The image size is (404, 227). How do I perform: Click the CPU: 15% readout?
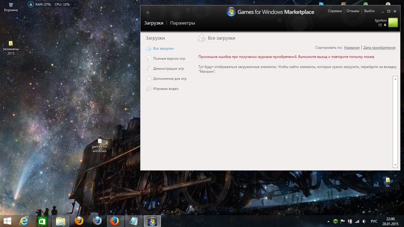[62, 4]
